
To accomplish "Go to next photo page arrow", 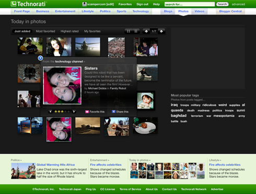I will tap(161, 31).
